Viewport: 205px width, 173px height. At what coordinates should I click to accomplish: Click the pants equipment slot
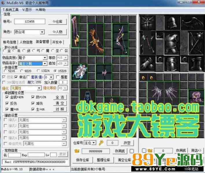172,63
